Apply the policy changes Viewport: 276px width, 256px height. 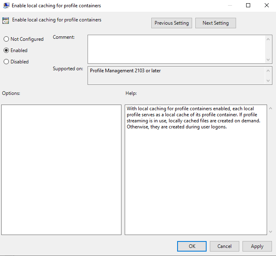click(x=257, y=246)
